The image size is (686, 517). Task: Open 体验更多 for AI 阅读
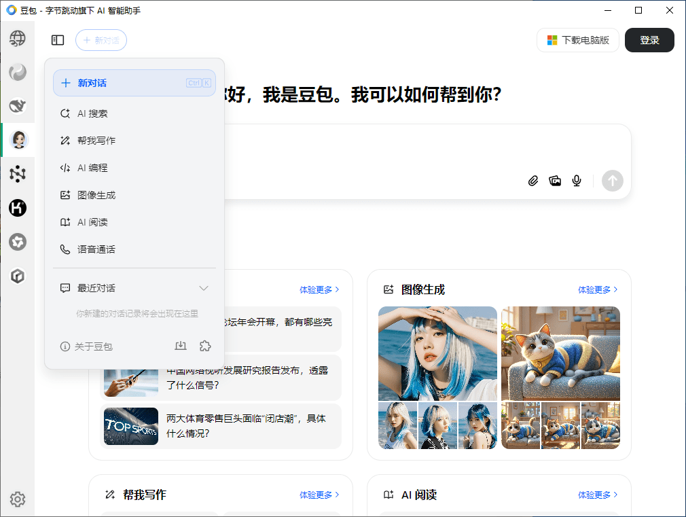(598, 495)
